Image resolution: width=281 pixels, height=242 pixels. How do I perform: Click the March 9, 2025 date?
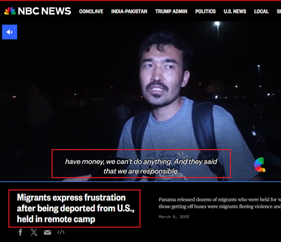[174, 217]
